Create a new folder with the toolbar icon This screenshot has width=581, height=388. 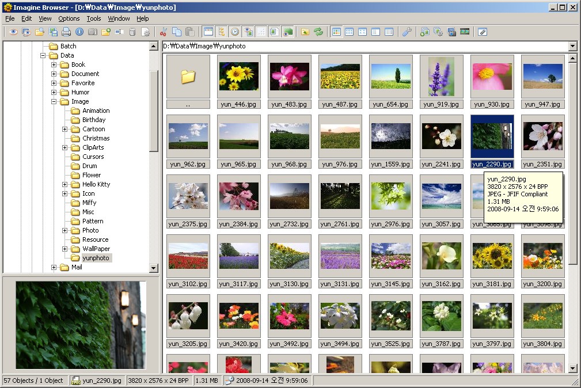pyautogui.click(x=106, y=32)
